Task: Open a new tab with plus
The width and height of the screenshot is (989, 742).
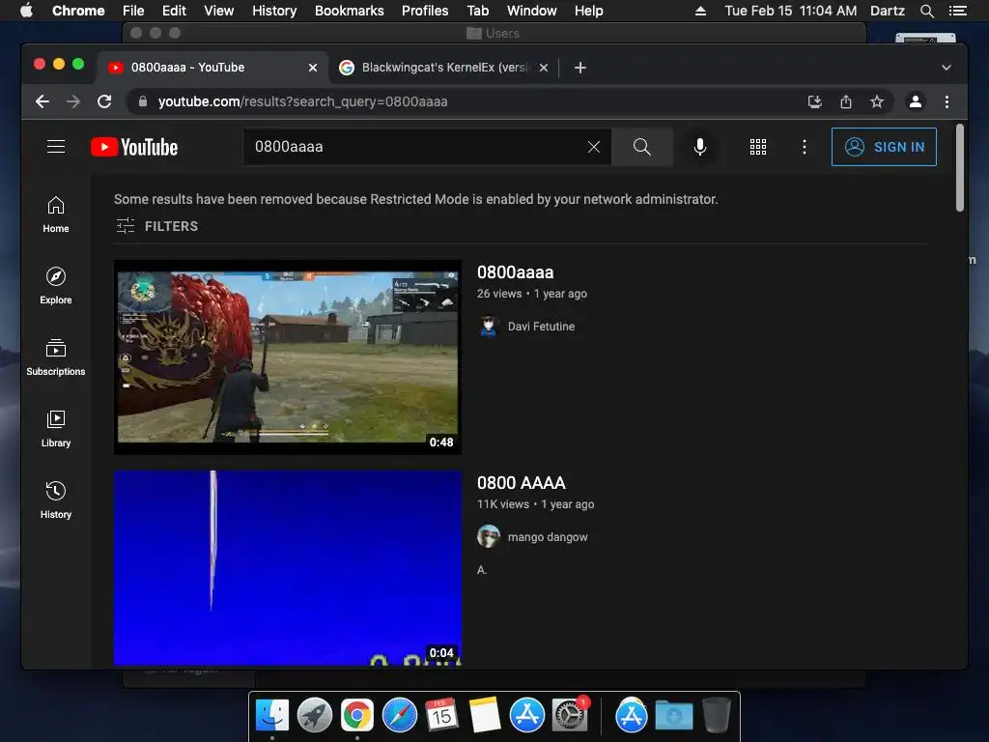Action: [580, 68]
